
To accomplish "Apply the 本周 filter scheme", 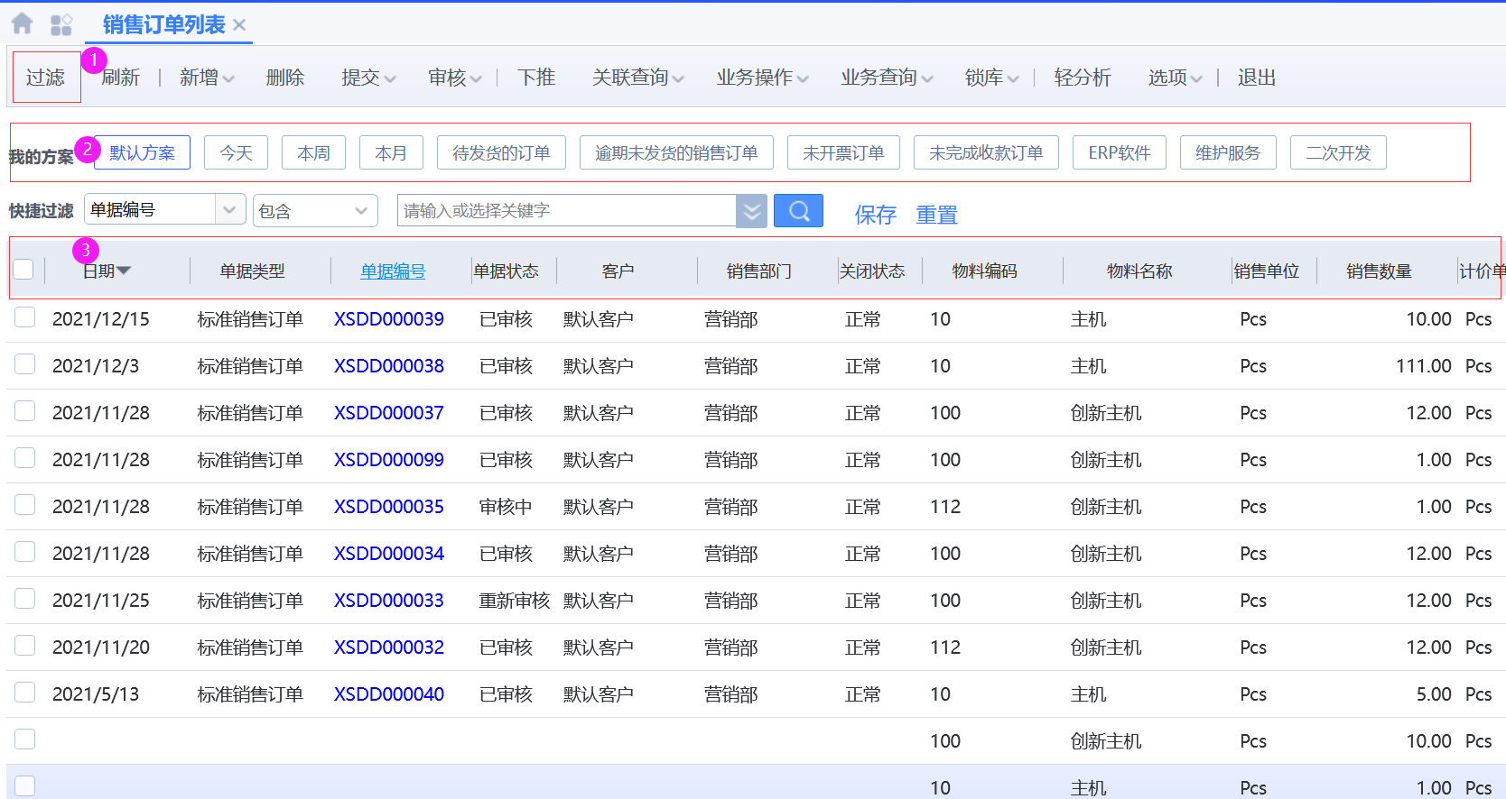I will 314,152.
